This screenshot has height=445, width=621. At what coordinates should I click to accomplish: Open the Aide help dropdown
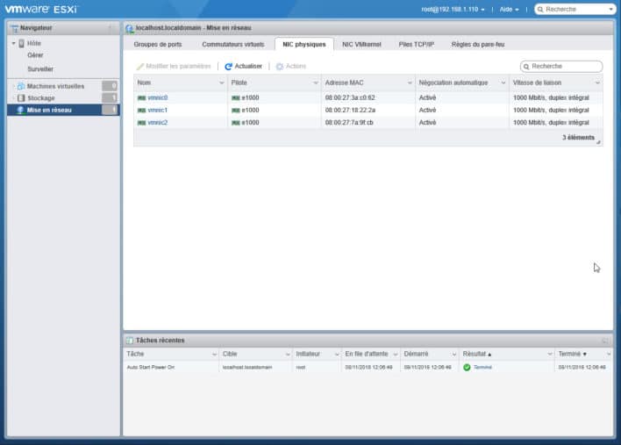(509, 9)
